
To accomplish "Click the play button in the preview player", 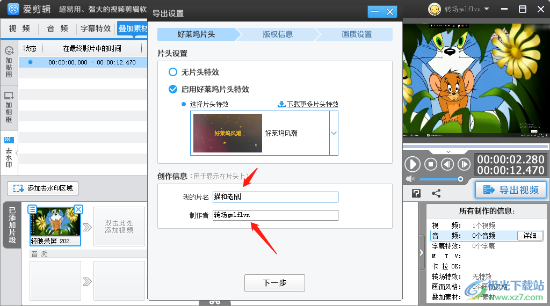I will [412, 164].
